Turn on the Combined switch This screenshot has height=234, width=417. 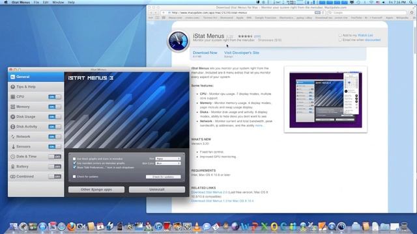(x=55, y=176)
